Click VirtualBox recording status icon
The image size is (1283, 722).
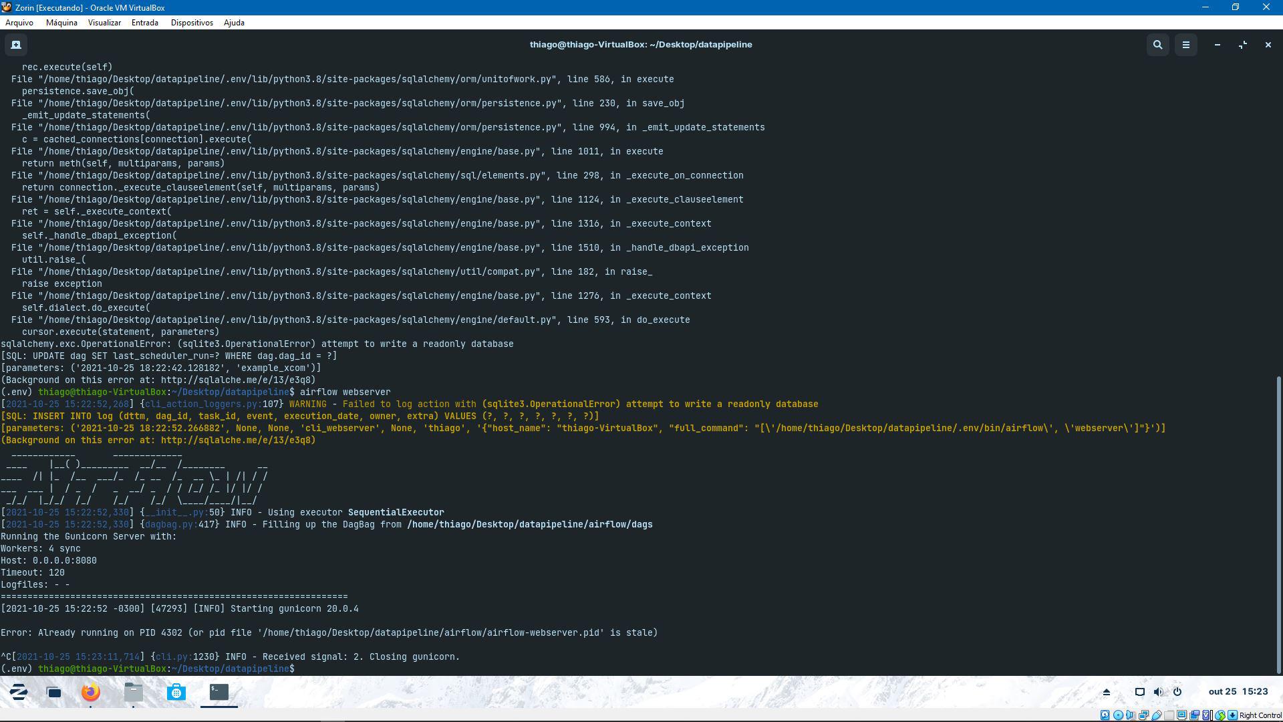coord(1194,715)
